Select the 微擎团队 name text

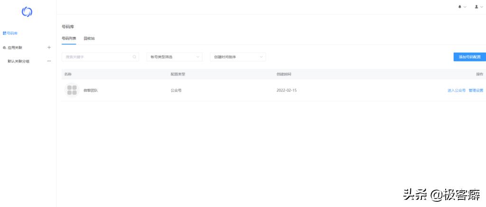pyautogui.click(x=91, y=91)
